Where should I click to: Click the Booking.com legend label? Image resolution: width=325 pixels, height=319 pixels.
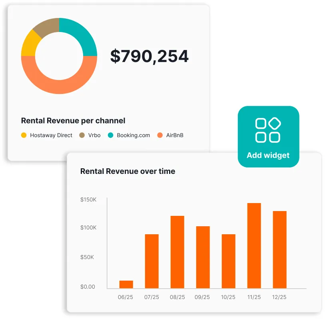pos(133,136)
